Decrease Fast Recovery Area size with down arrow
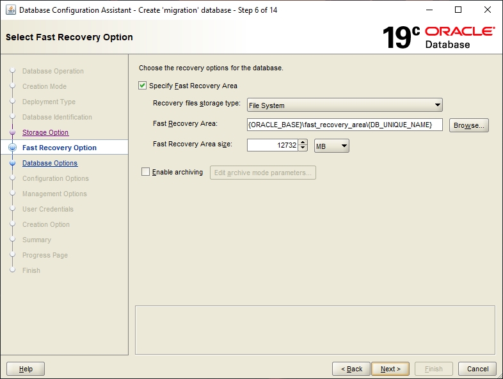 (303, 149)
